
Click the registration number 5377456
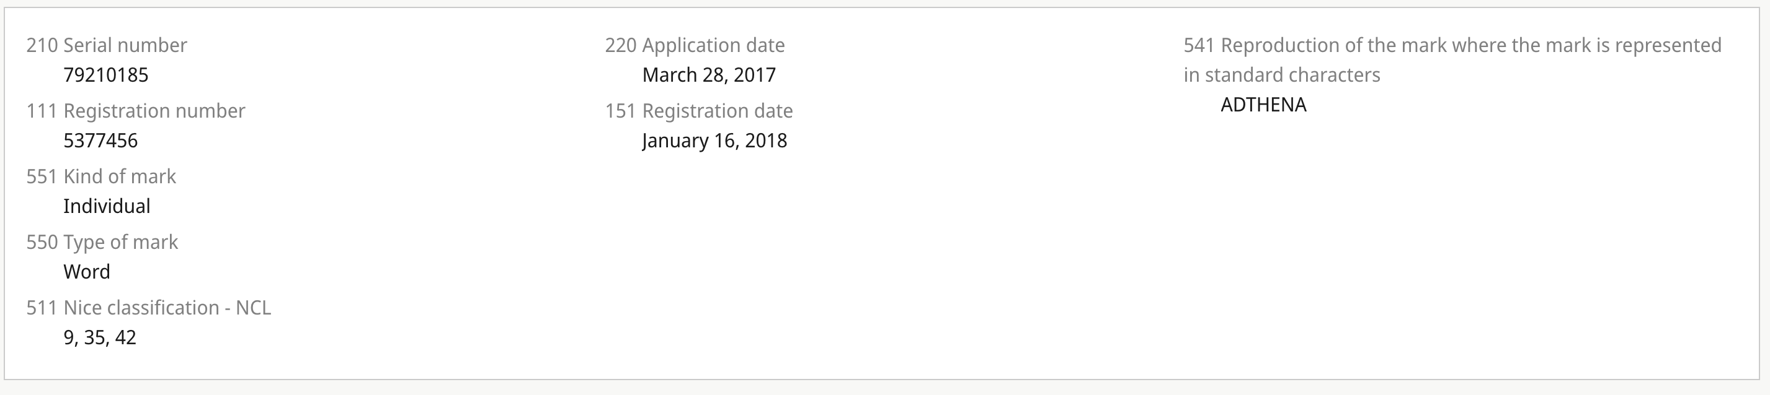100,141
